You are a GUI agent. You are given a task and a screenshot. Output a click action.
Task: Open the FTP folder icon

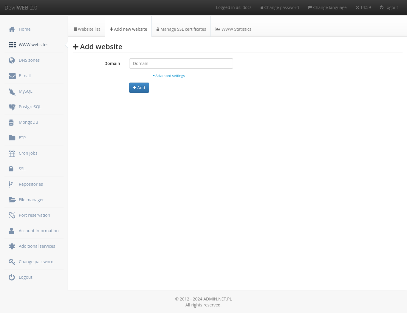tap(12, 137)
